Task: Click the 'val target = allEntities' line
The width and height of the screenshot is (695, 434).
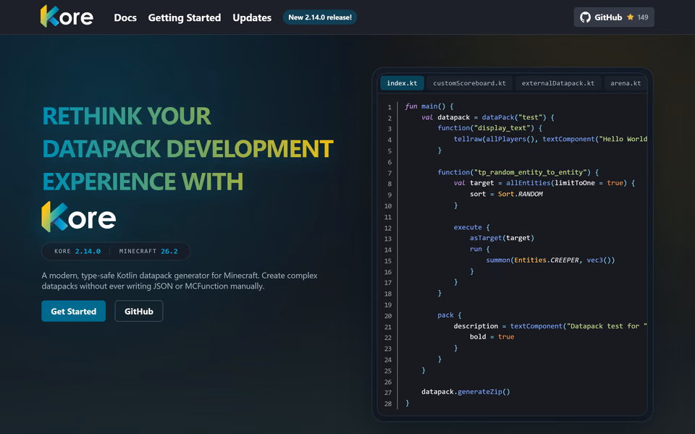Action: tap(544, 183)
